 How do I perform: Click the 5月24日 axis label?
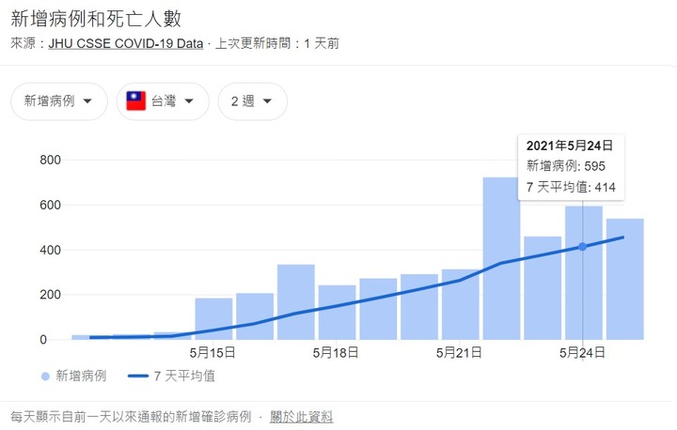tap(582, 353)
